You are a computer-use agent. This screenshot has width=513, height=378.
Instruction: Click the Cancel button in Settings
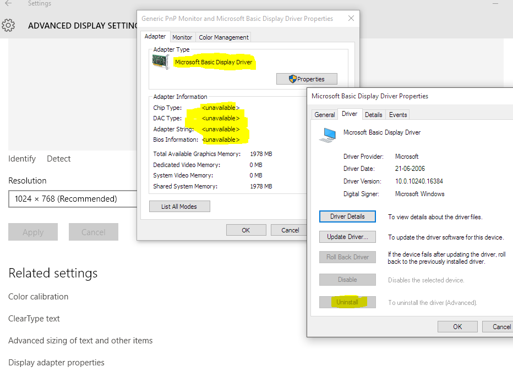(x=93, y=232)
